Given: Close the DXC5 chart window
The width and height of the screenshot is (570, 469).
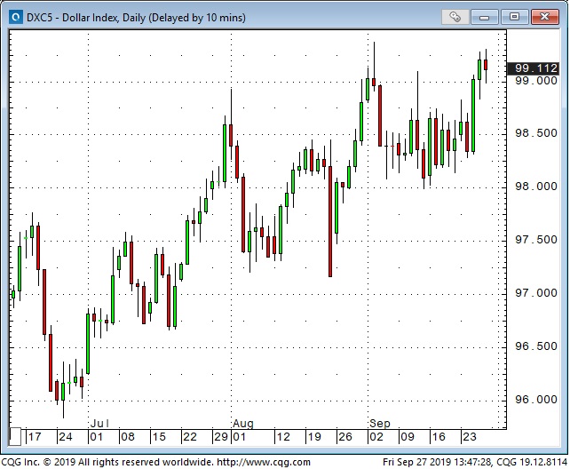Looking at the screenshot, I should point(544,17).
